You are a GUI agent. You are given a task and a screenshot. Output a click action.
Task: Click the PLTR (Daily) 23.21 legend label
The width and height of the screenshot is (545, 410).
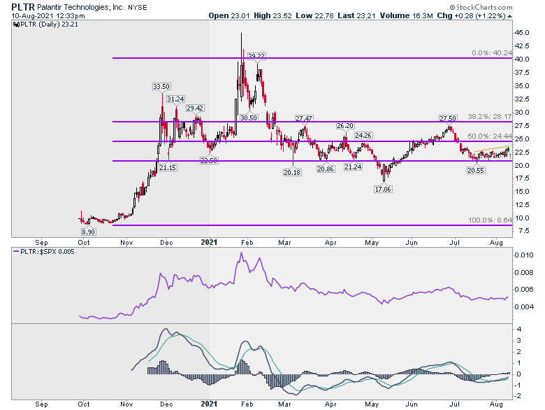click(x=49, y=24)
